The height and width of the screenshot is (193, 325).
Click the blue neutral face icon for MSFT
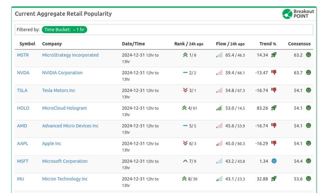point(274,161)
